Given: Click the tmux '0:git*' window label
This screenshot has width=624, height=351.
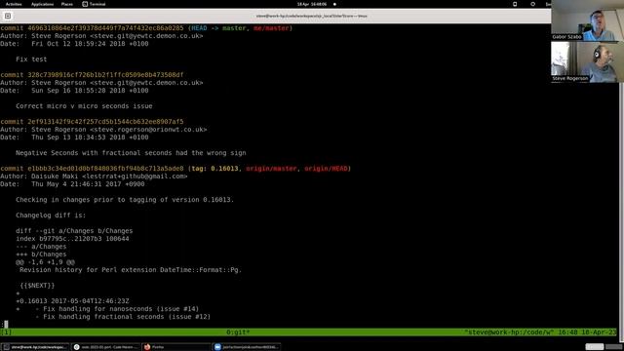Looking at the screenshot, I should [x=238, y=331].
